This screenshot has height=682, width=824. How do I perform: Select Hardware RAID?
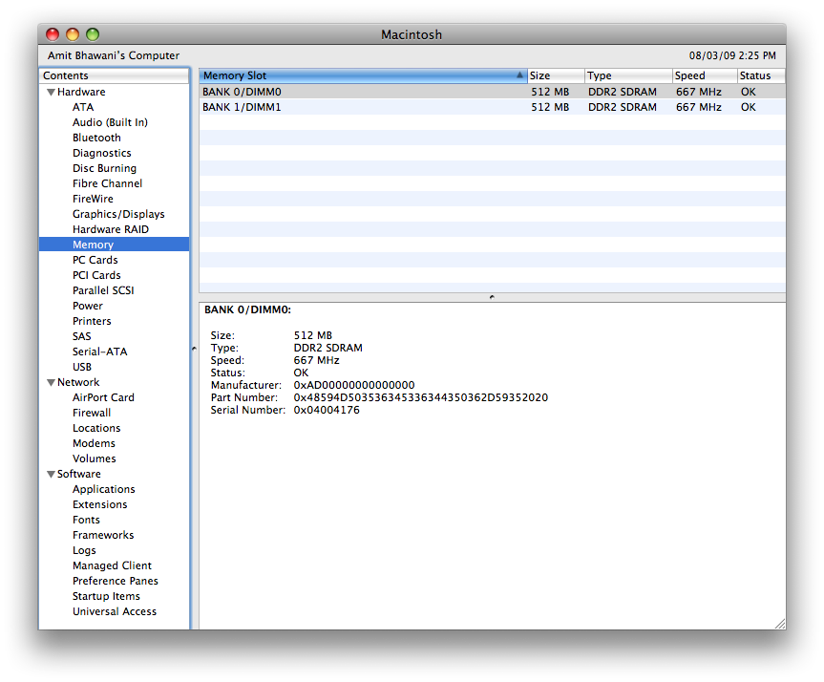[111, 229]
